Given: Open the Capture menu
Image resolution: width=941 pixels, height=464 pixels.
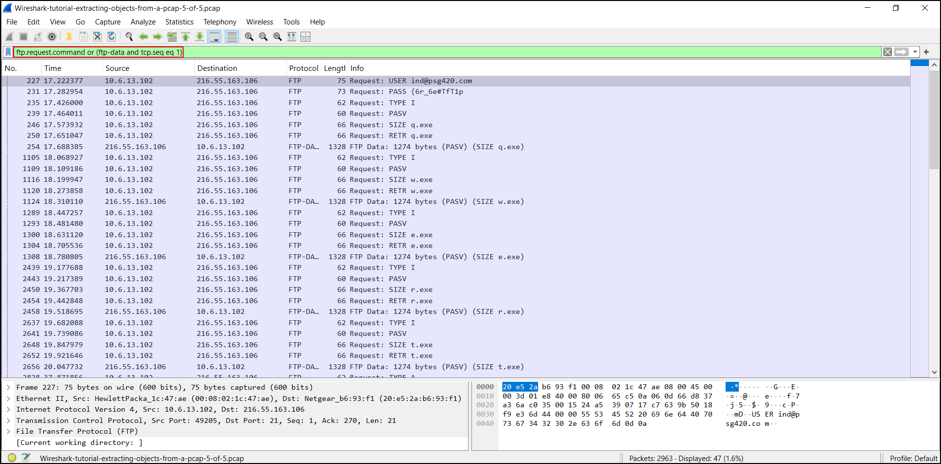Looking at the screenshot, I should pos(108,22).
